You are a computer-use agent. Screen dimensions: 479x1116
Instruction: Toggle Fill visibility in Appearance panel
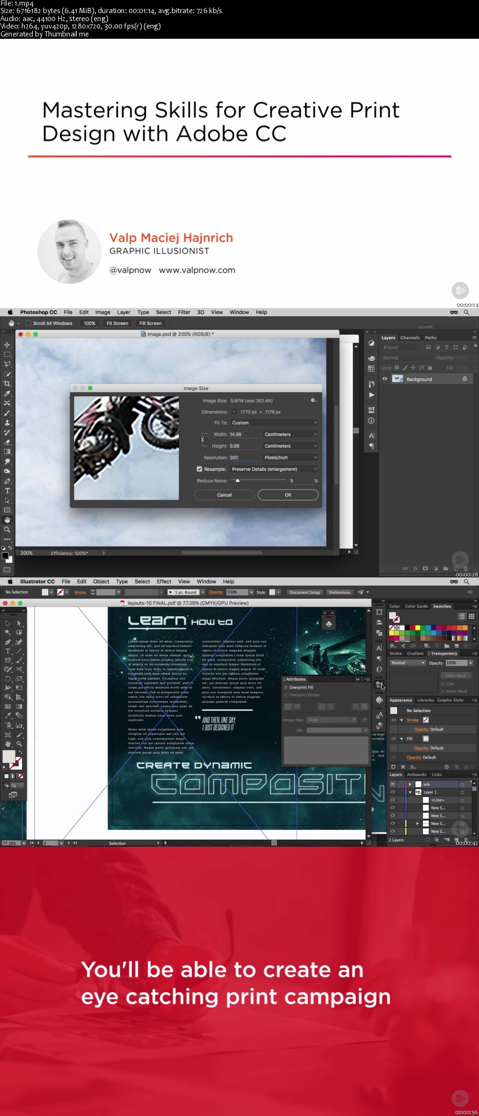click(x=394, y=739)
